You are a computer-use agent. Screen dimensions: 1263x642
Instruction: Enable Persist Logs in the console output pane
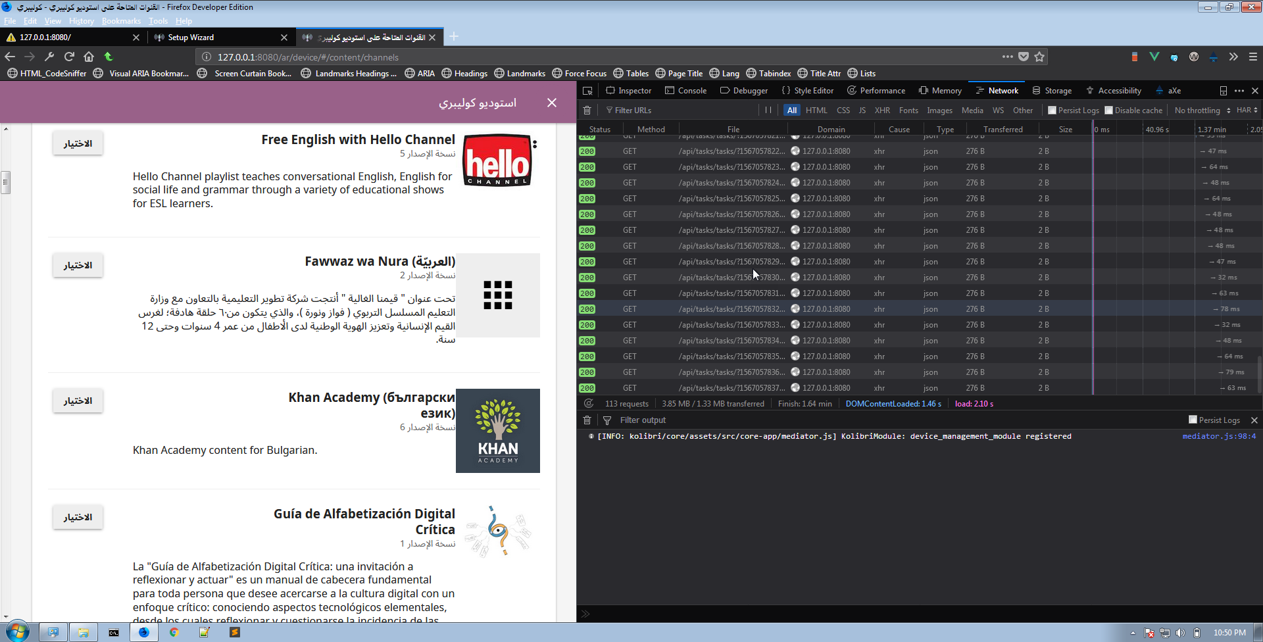click(x=1192, y=420)
